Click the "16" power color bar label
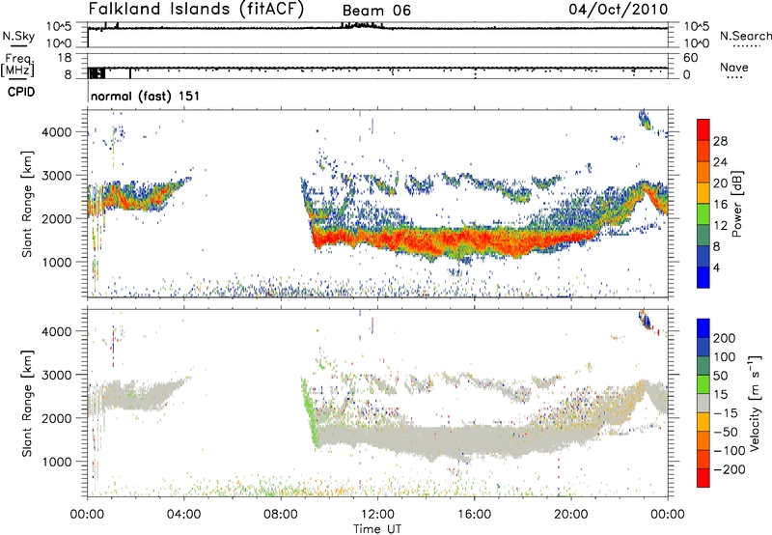The image size is (772, 535). tap(720, 205)
